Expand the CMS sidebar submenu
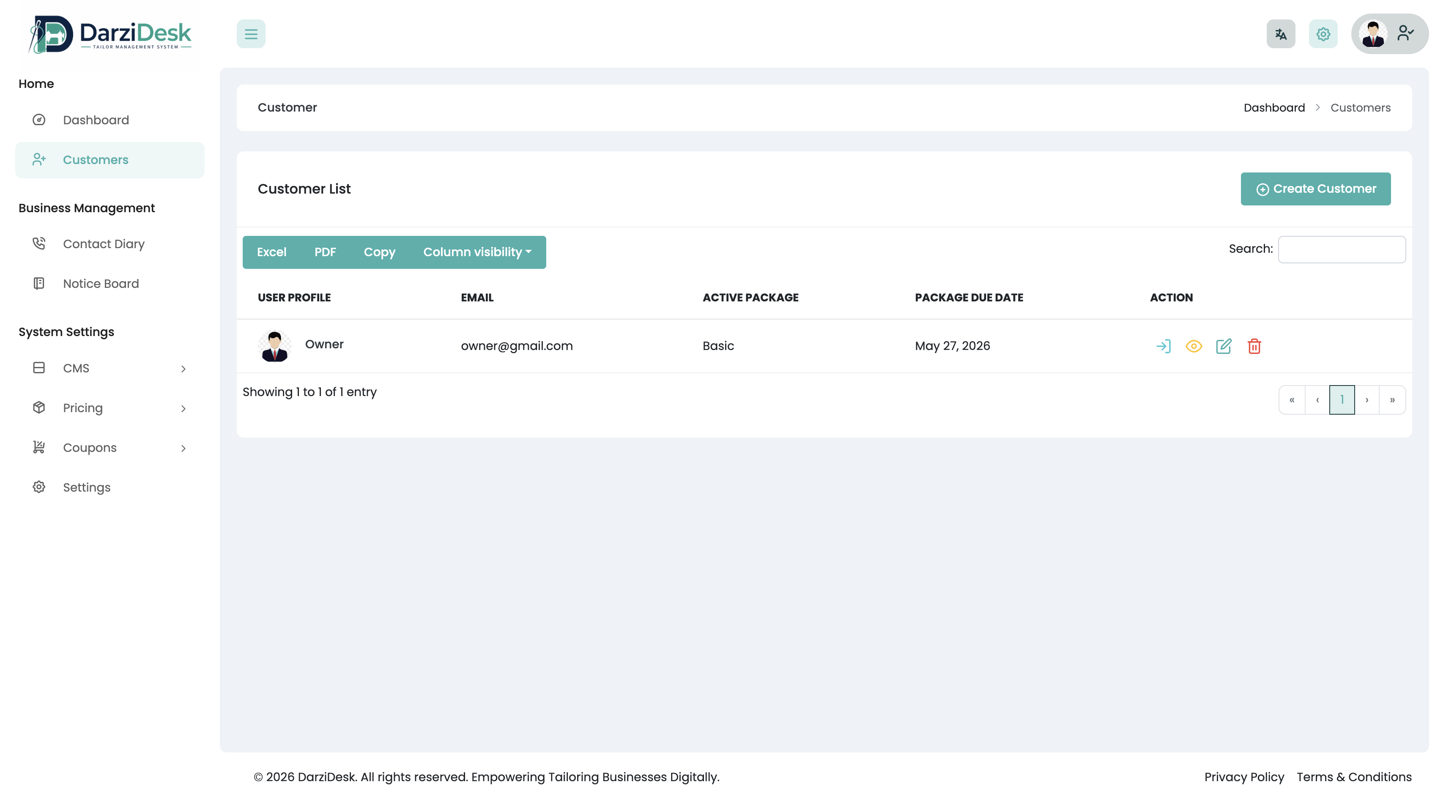Viewport: 1446px width, 804px height. point(110,368)
